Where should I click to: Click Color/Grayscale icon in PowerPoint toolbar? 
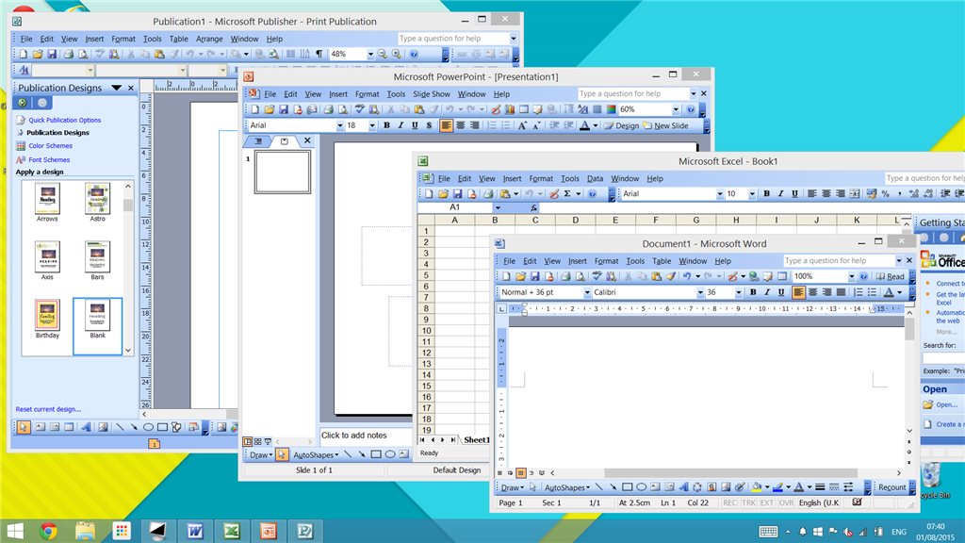[611, 109]
